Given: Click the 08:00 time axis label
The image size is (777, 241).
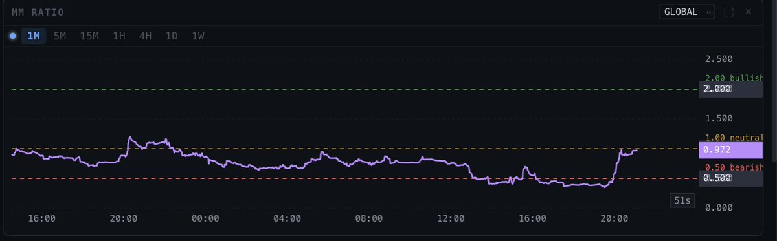Looking at the screenshot, I should 368,219.
